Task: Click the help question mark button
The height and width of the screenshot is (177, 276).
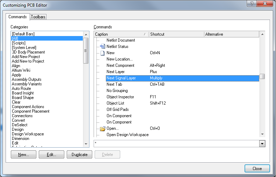Action: coord(250,4)
